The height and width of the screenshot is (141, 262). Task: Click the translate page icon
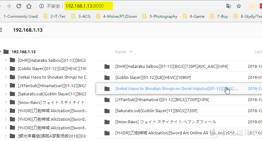click(x=228, y=6)
